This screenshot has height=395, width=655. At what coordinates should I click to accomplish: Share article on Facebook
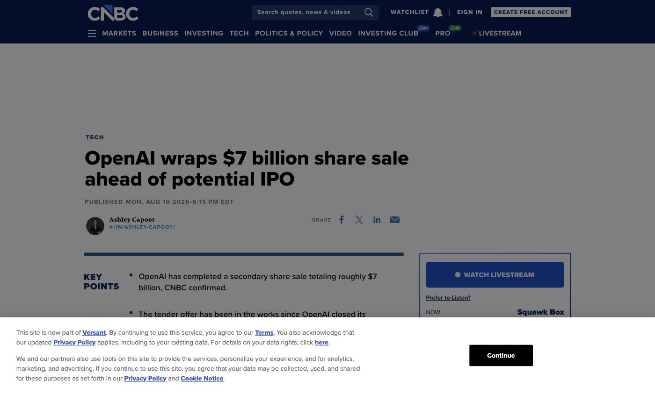pyautogui.click(x=342, y=220)
